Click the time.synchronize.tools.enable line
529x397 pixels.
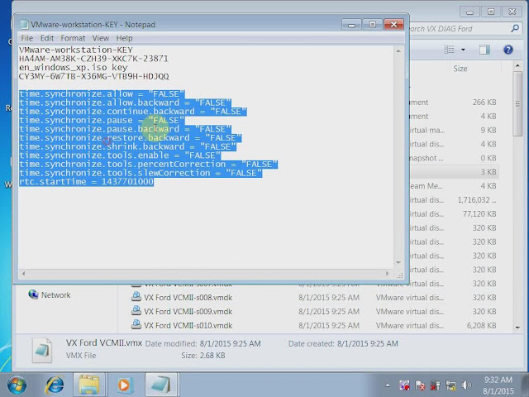tap(120, 155)
